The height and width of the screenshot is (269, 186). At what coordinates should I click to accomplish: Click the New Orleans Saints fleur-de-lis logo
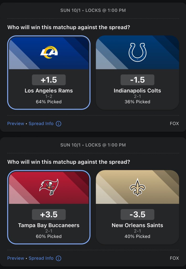pyautogui.click(x=137, y=187)
